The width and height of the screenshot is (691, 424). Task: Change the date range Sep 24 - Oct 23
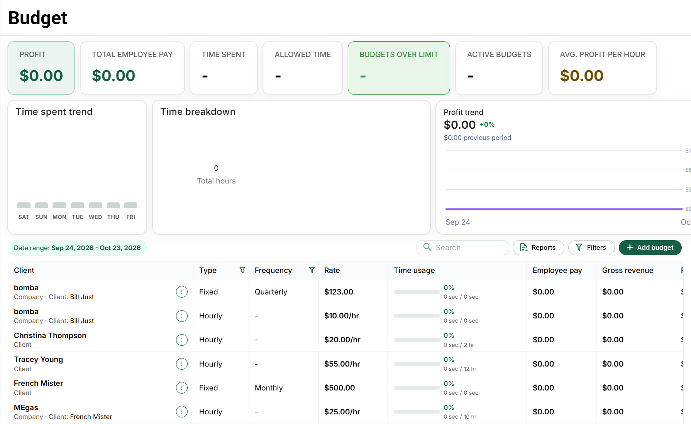click(x=77, y=248)
